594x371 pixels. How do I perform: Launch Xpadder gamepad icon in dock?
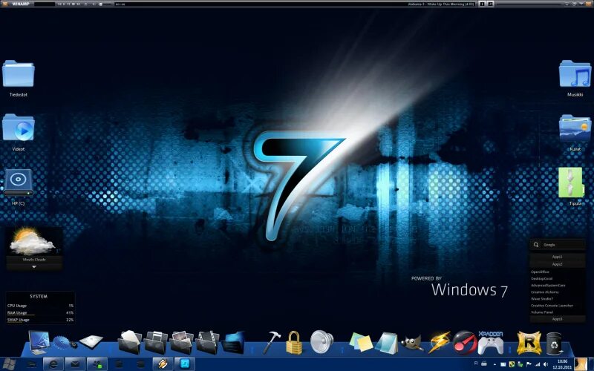(491, 343)
